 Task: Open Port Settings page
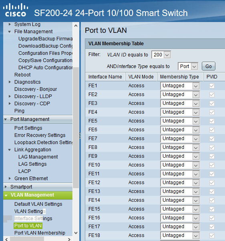28,128
